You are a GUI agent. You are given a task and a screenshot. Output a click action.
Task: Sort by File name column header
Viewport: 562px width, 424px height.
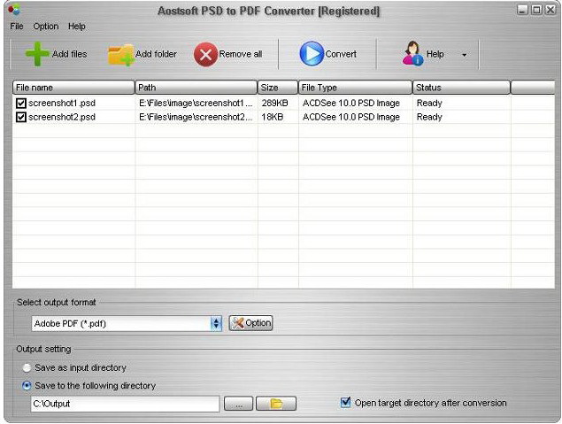[x=73, y=88]
